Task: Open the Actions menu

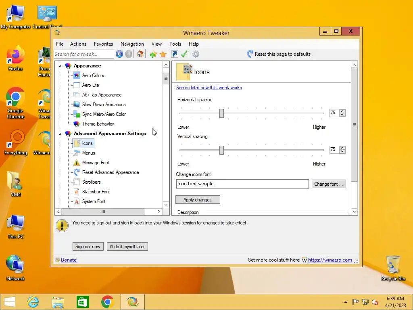Action: 78,44
